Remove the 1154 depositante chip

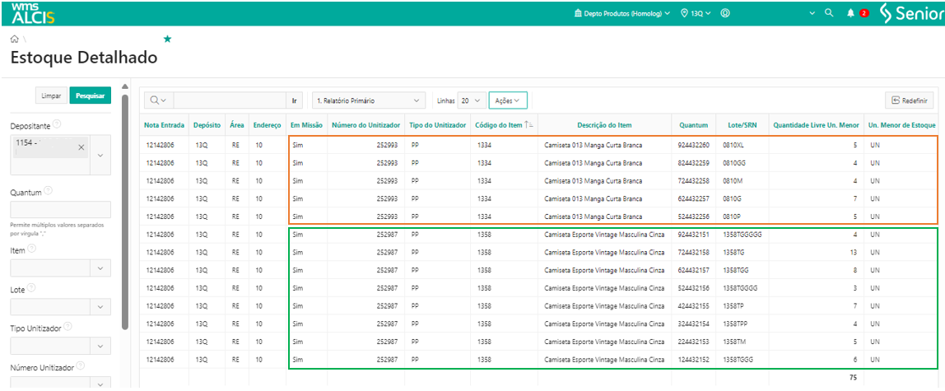(81, 147)
